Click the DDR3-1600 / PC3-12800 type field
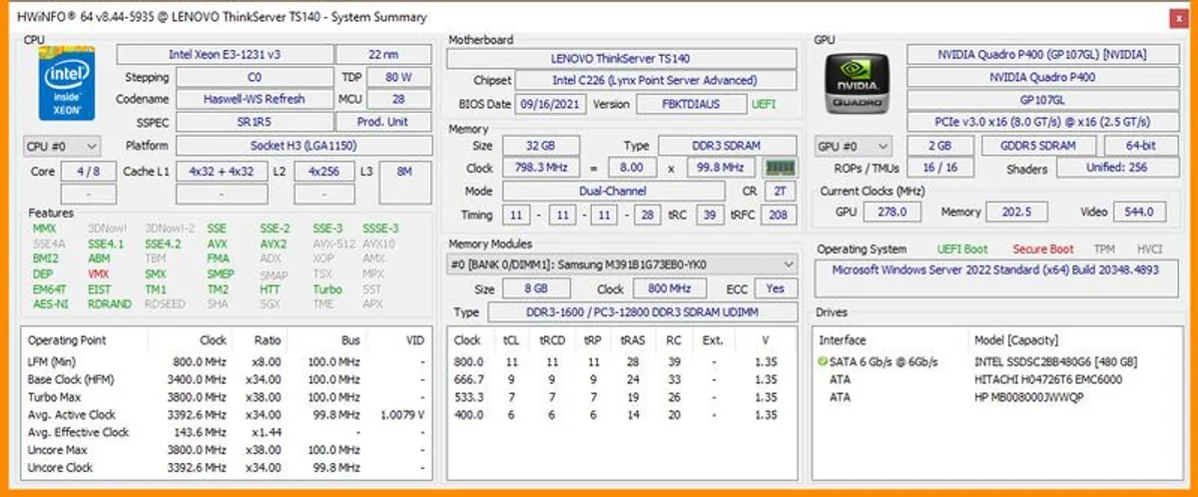The height and width of the screenshot is (497, 1198). pyautogui.click(x=642, y=312)
